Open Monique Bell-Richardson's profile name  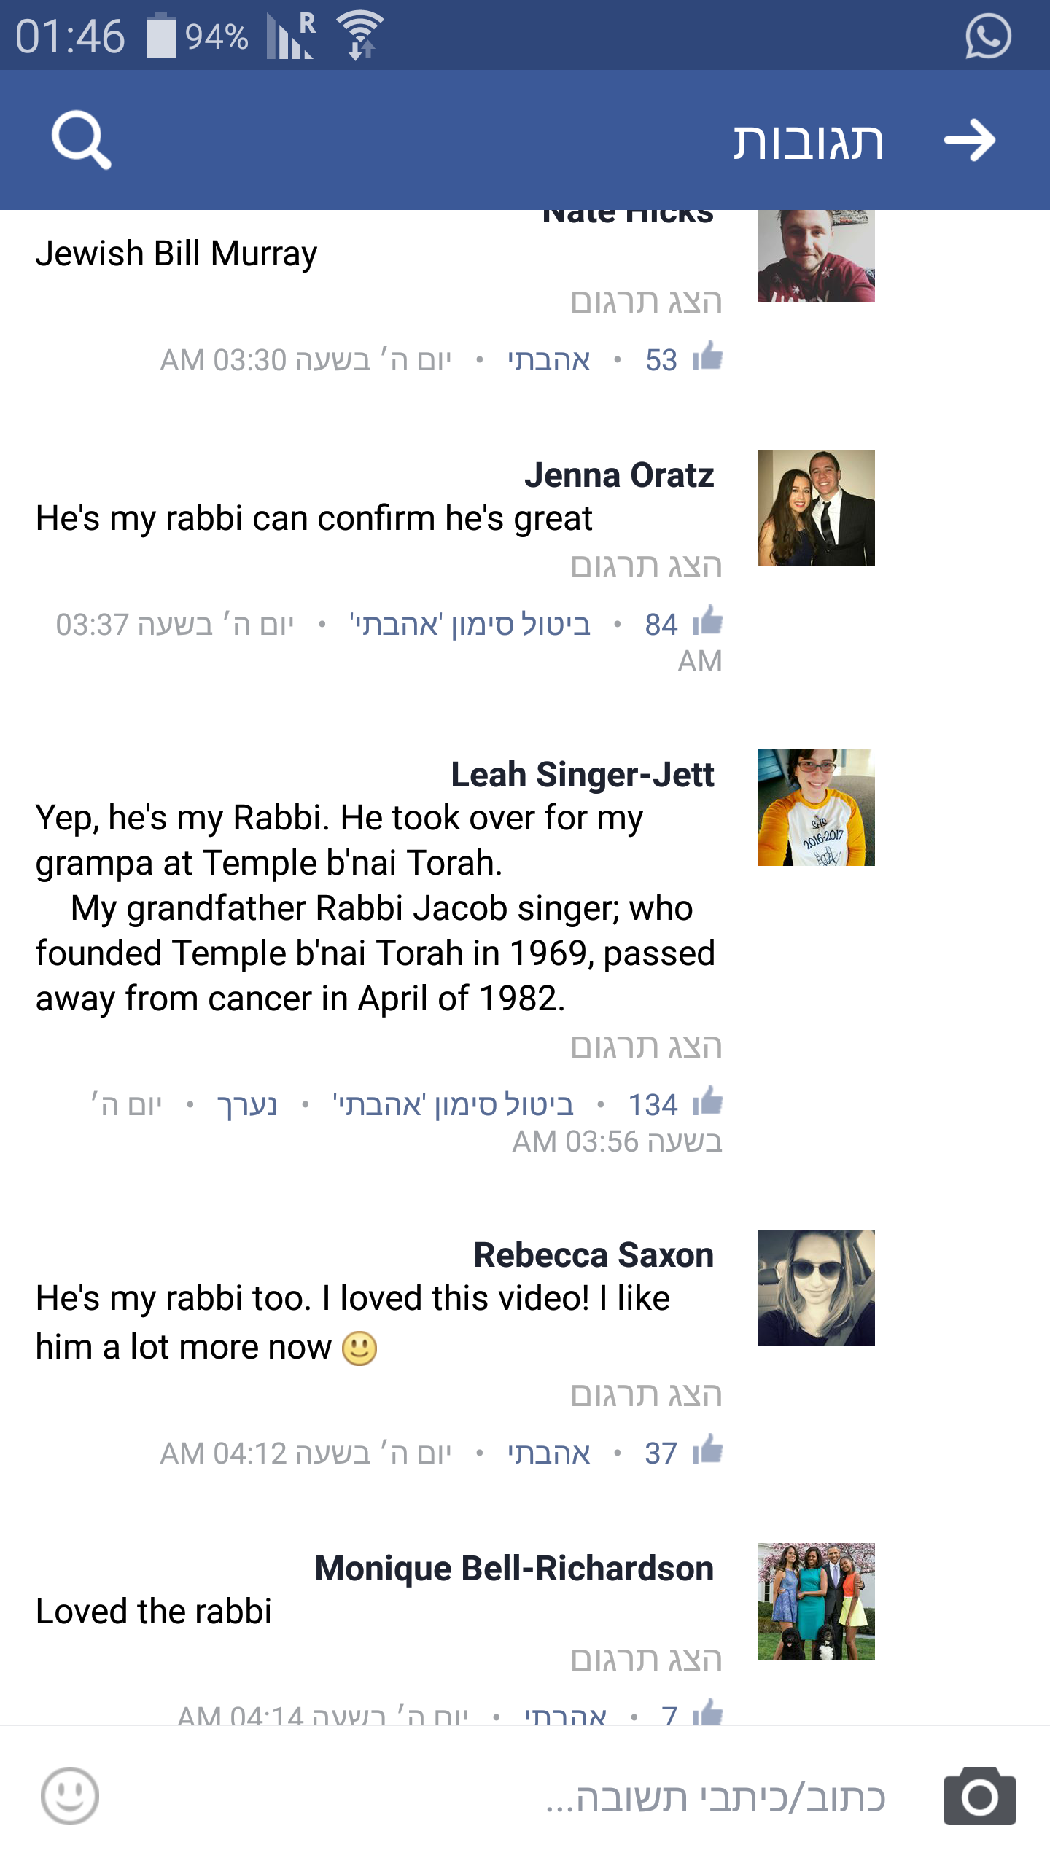tap(514, 1569)
